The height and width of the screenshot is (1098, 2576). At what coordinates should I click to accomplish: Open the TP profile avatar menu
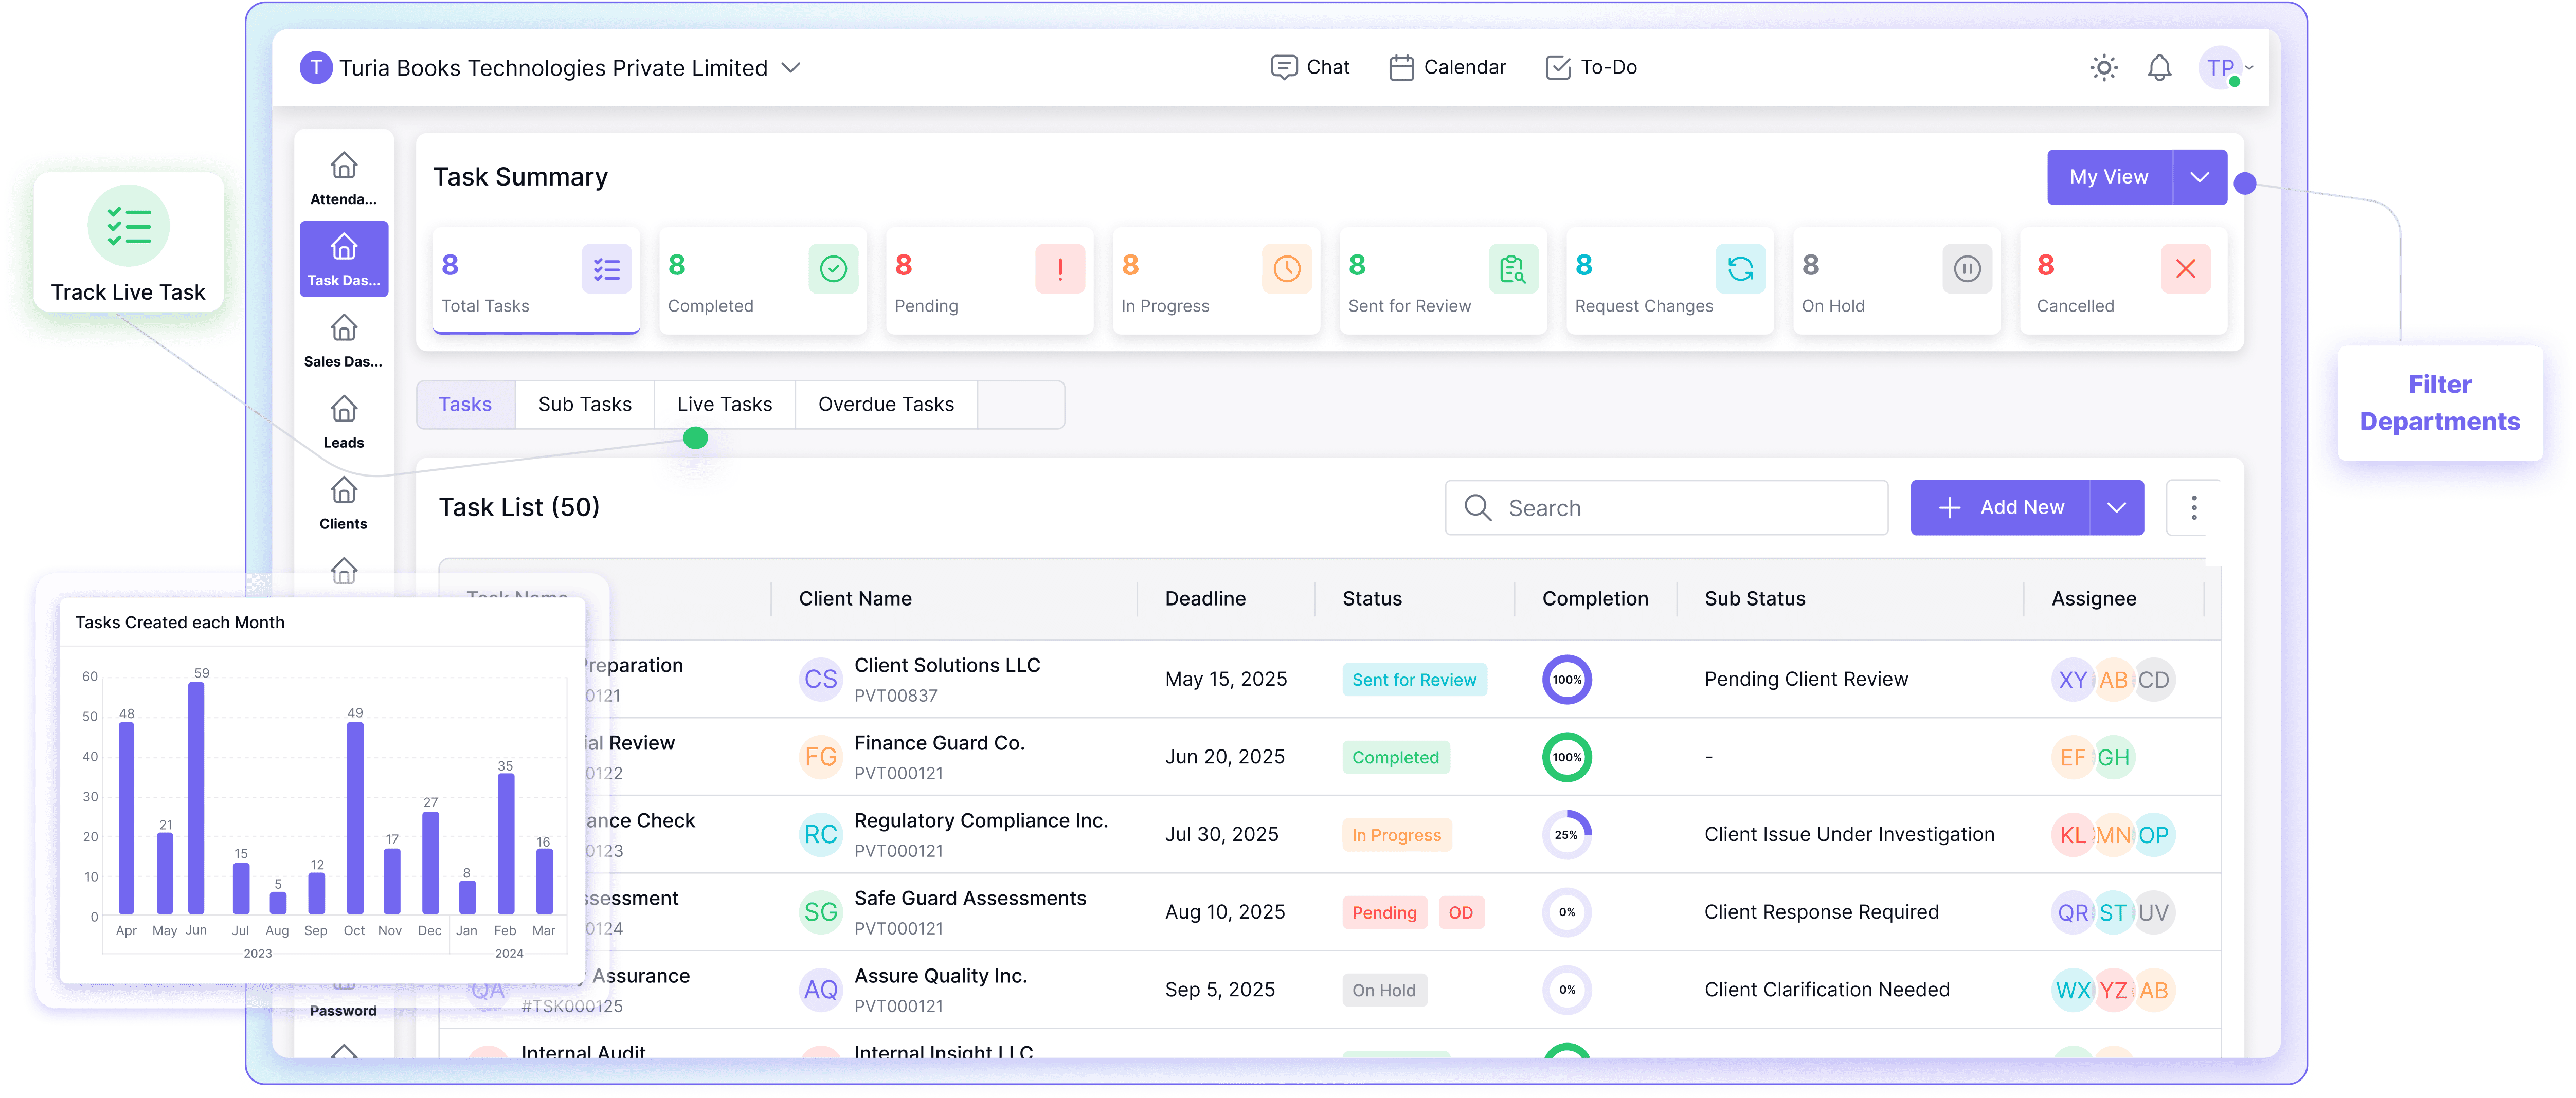2219,67
